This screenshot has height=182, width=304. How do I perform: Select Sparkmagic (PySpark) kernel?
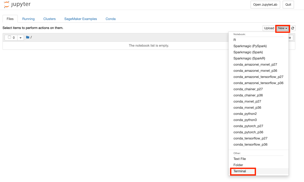click(x=259, y=46)
